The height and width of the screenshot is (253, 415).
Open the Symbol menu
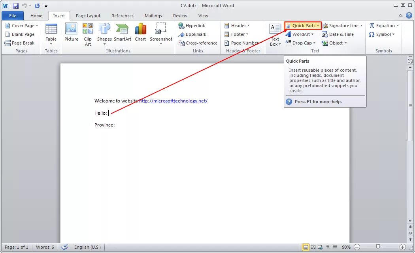tap(382, 34)
